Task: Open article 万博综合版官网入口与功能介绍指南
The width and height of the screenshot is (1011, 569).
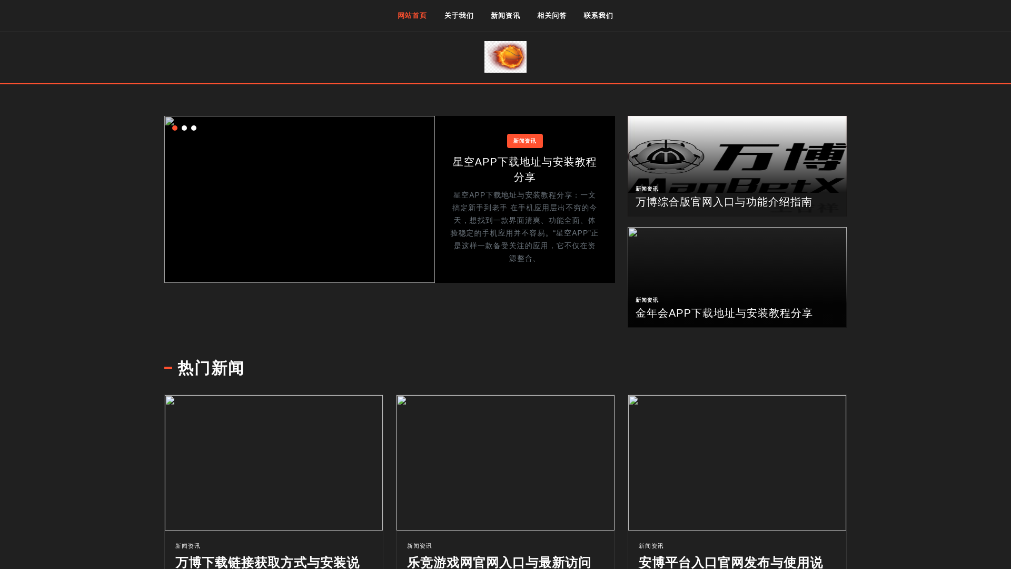Action: pos(723,202)
